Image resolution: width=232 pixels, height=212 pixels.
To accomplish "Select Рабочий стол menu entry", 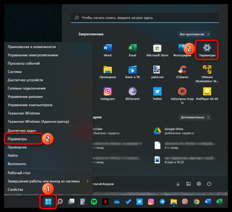I will point(48,173).
